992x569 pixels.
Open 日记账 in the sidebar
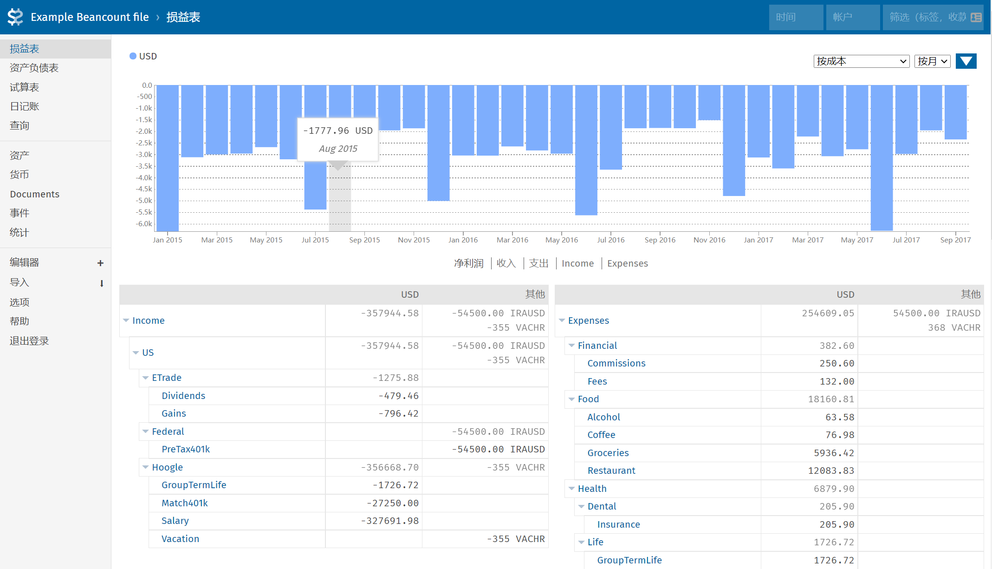tap(55, 106)
